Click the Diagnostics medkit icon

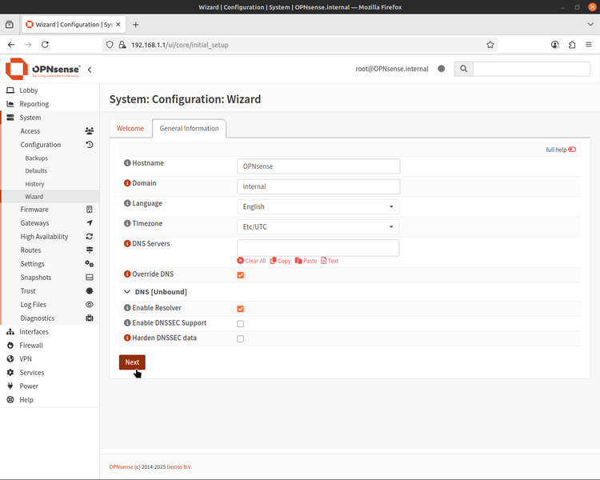coord(89,318)
